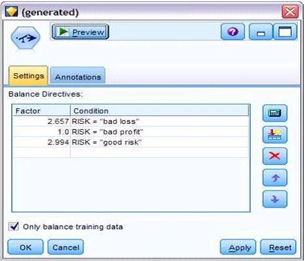Minimize the dialog using the toolbar icon
The image size is (305, 261).
(261, 32)
